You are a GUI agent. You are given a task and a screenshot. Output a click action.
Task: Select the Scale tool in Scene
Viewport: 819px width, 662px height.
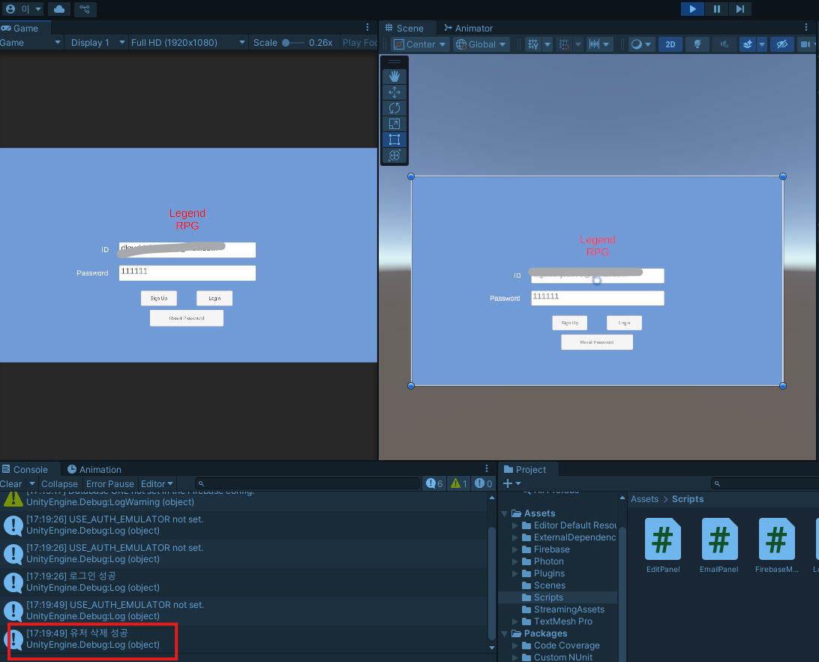tap(394, 123)
